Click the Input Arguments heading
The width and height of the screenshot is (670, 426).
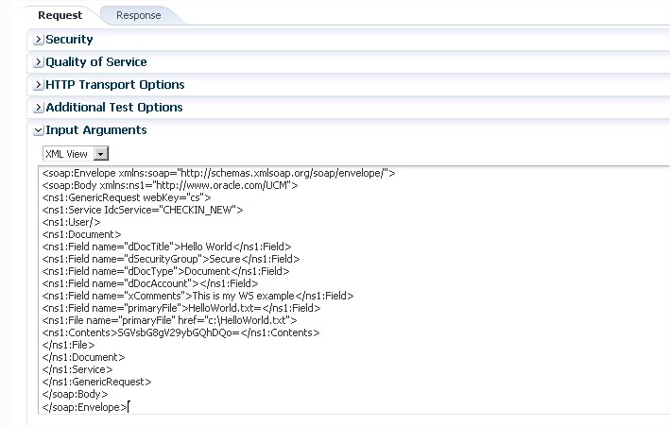tap(95, 130)
